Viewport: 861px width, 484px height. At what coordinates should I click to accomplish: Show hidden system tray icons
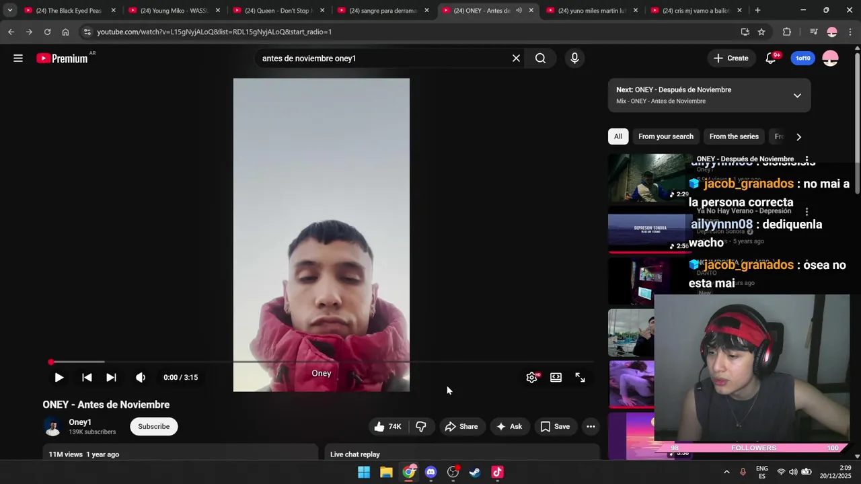726,472
